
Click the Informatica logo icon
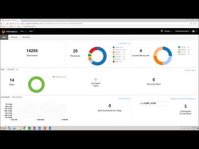point(3,31)
